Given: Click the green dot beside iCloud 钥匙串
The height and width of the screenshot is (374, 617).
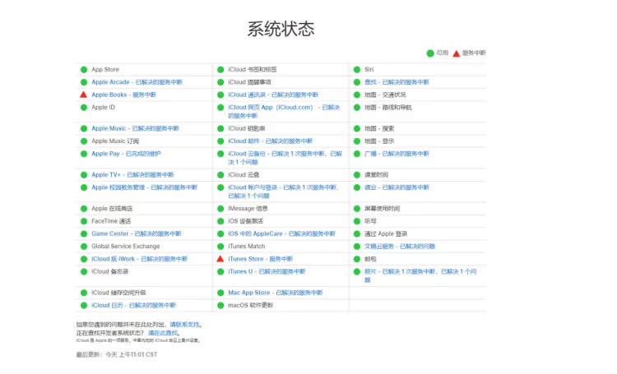Looking at the screenshot, I should (x=220, y=128).
